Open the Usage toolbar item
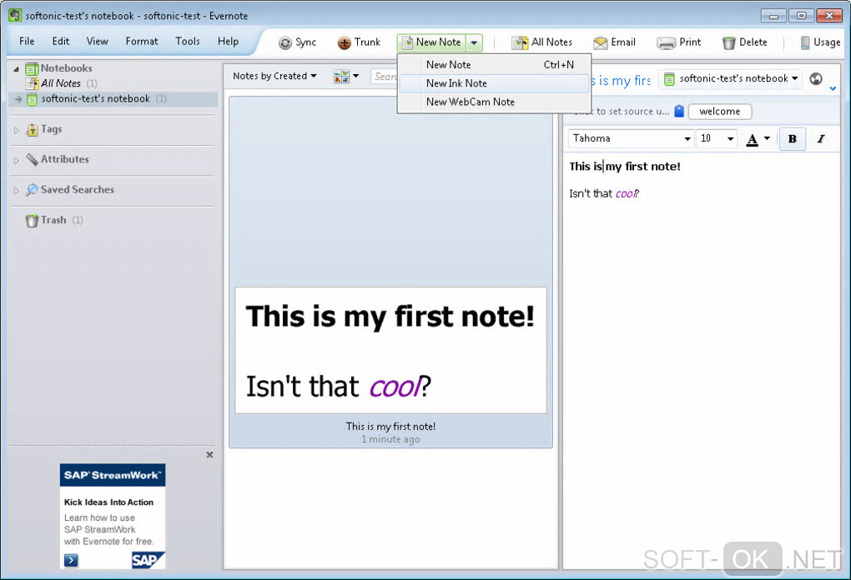The image size is (851, 580). [x=821, y=42]
